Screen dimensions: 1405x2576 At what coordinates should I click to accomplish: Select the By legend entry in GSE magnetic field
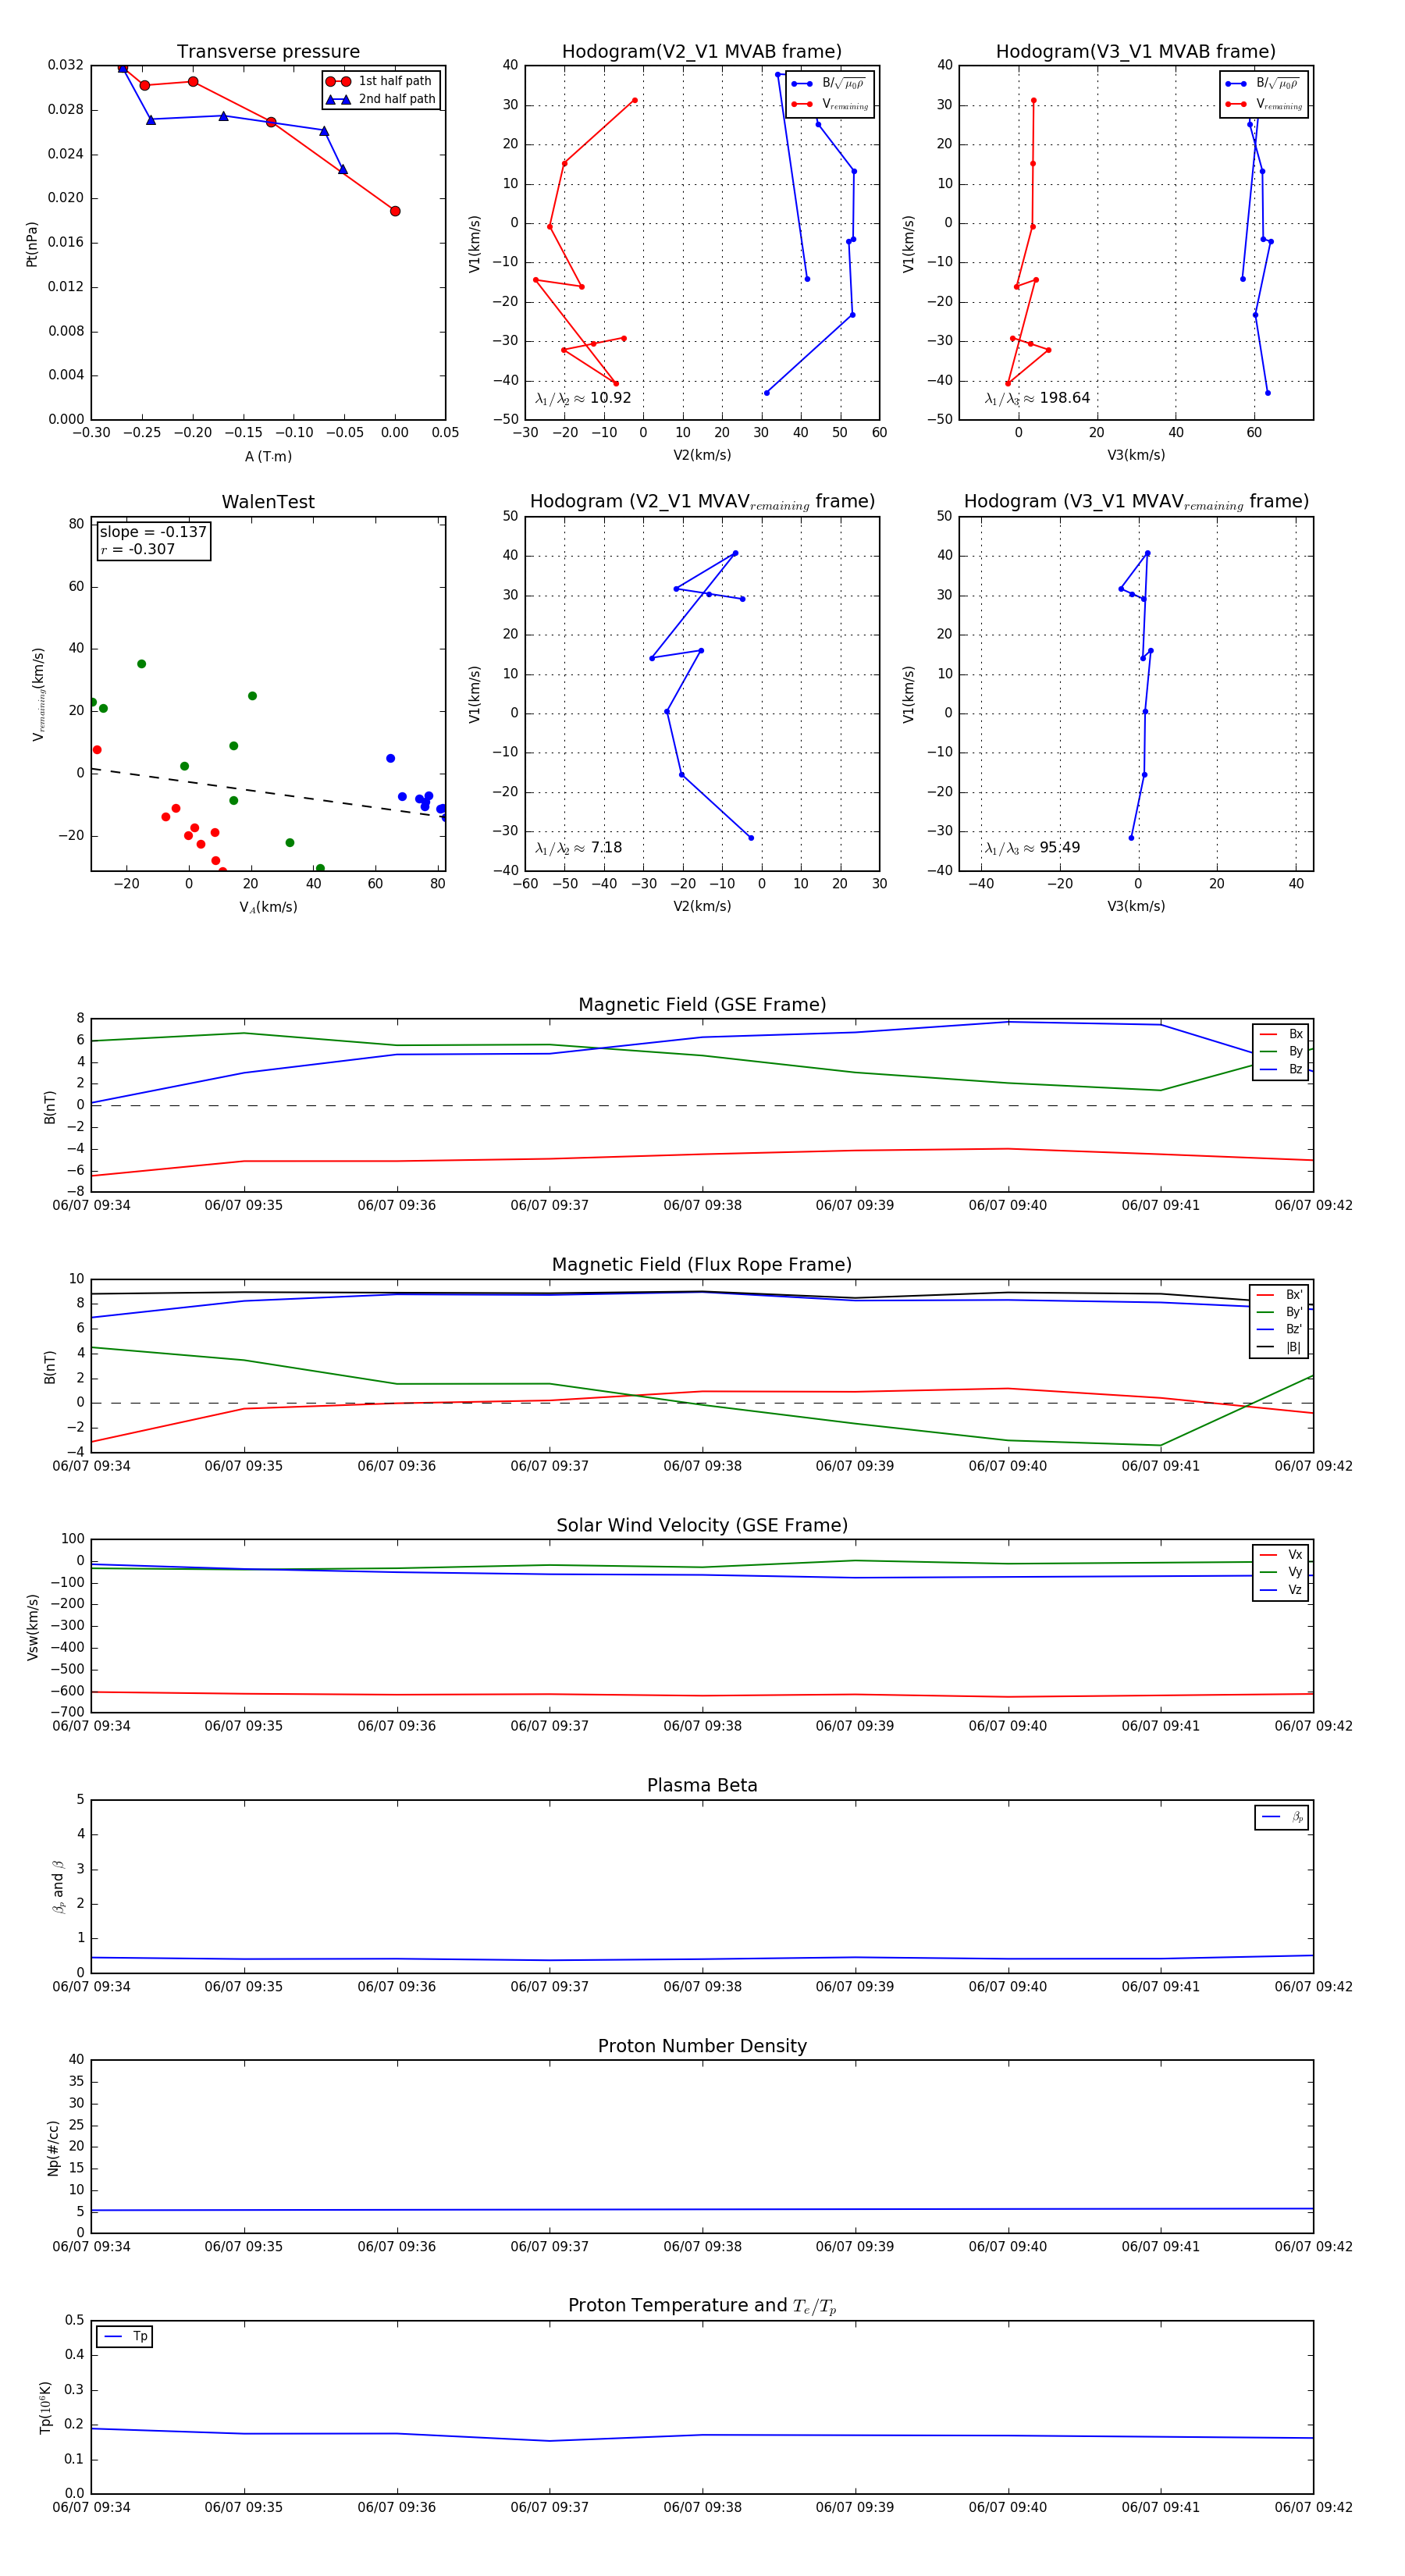[1281, 1051]
